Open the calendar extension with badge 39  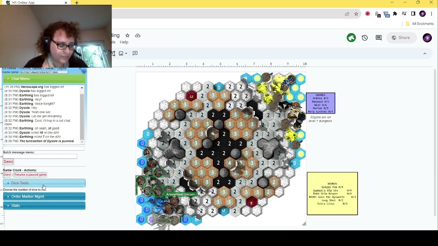click(386, 14)
